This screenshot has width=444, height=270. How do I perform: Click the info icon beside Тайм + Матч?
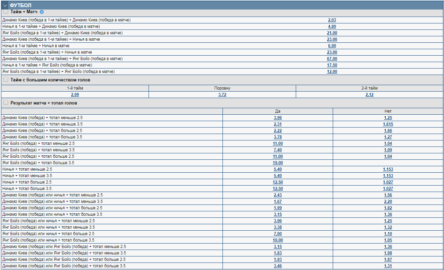click(x=42, y=12)
